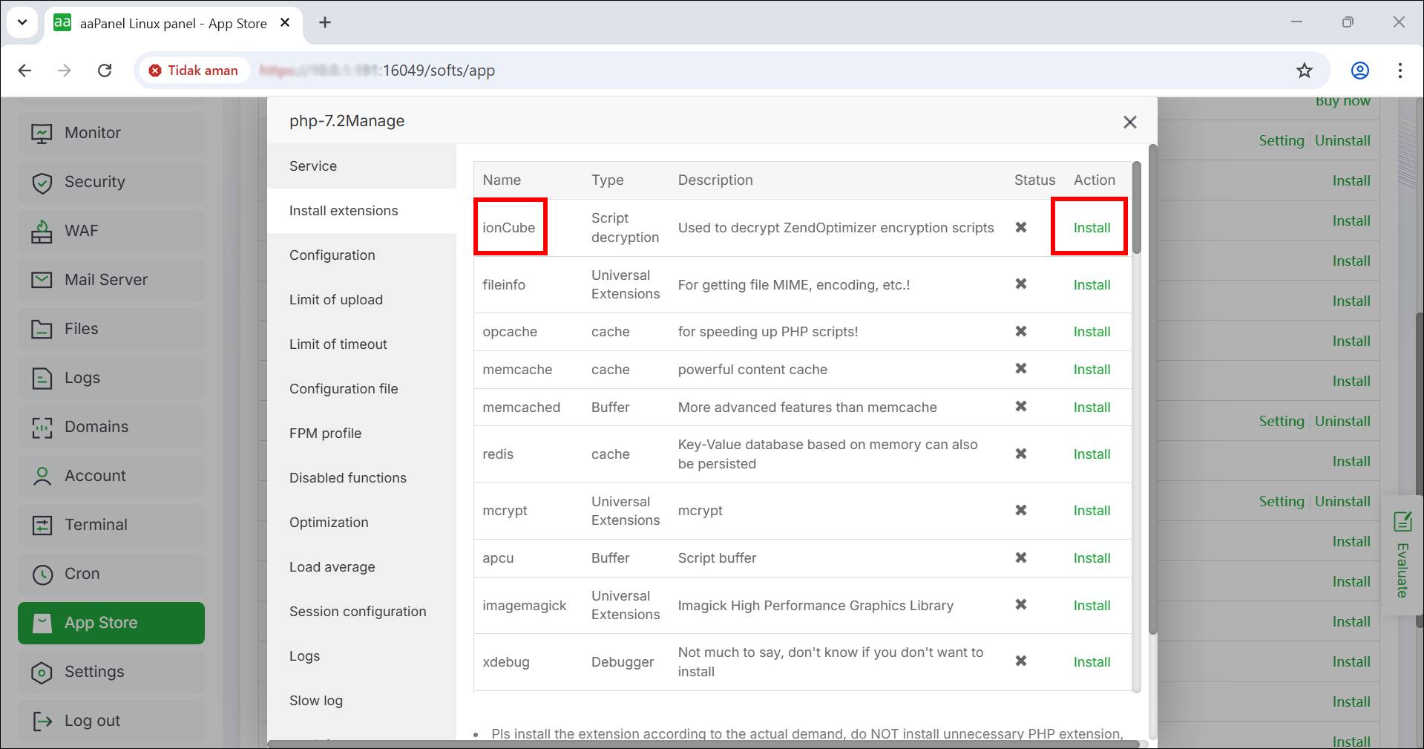Select the Session configuration tab

click(x=357, y=612)
